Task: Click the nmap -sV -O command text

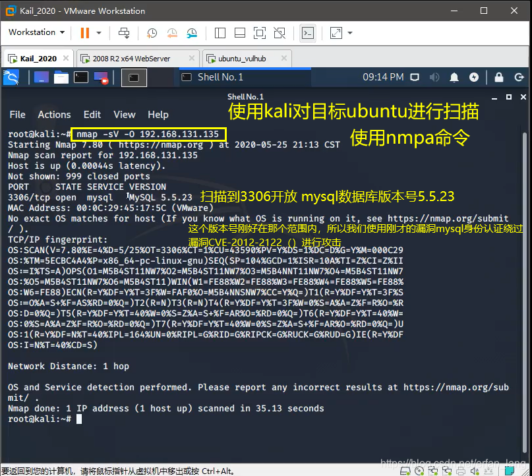Action: [x=148, y=134]
